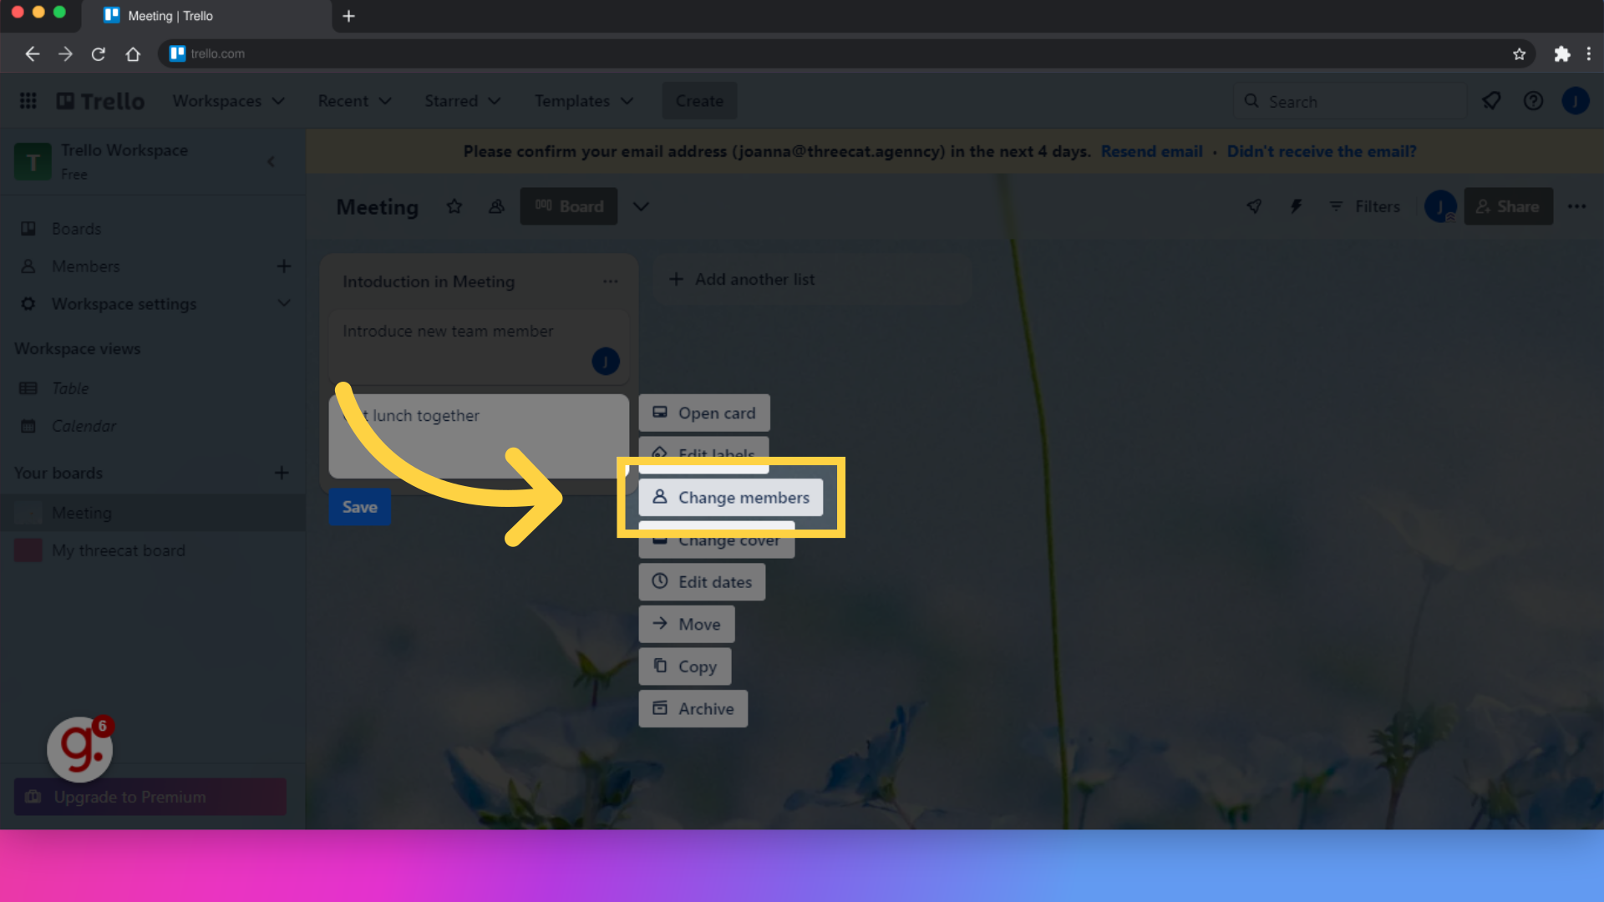Open My threecat board in sidebar
The height and width of the screenshot is (902, 1604).
[154, 550]
